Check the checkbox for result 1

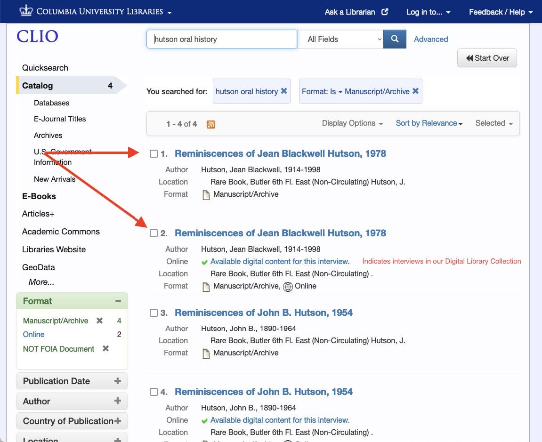pyautogui.click(x=154, y=153)
